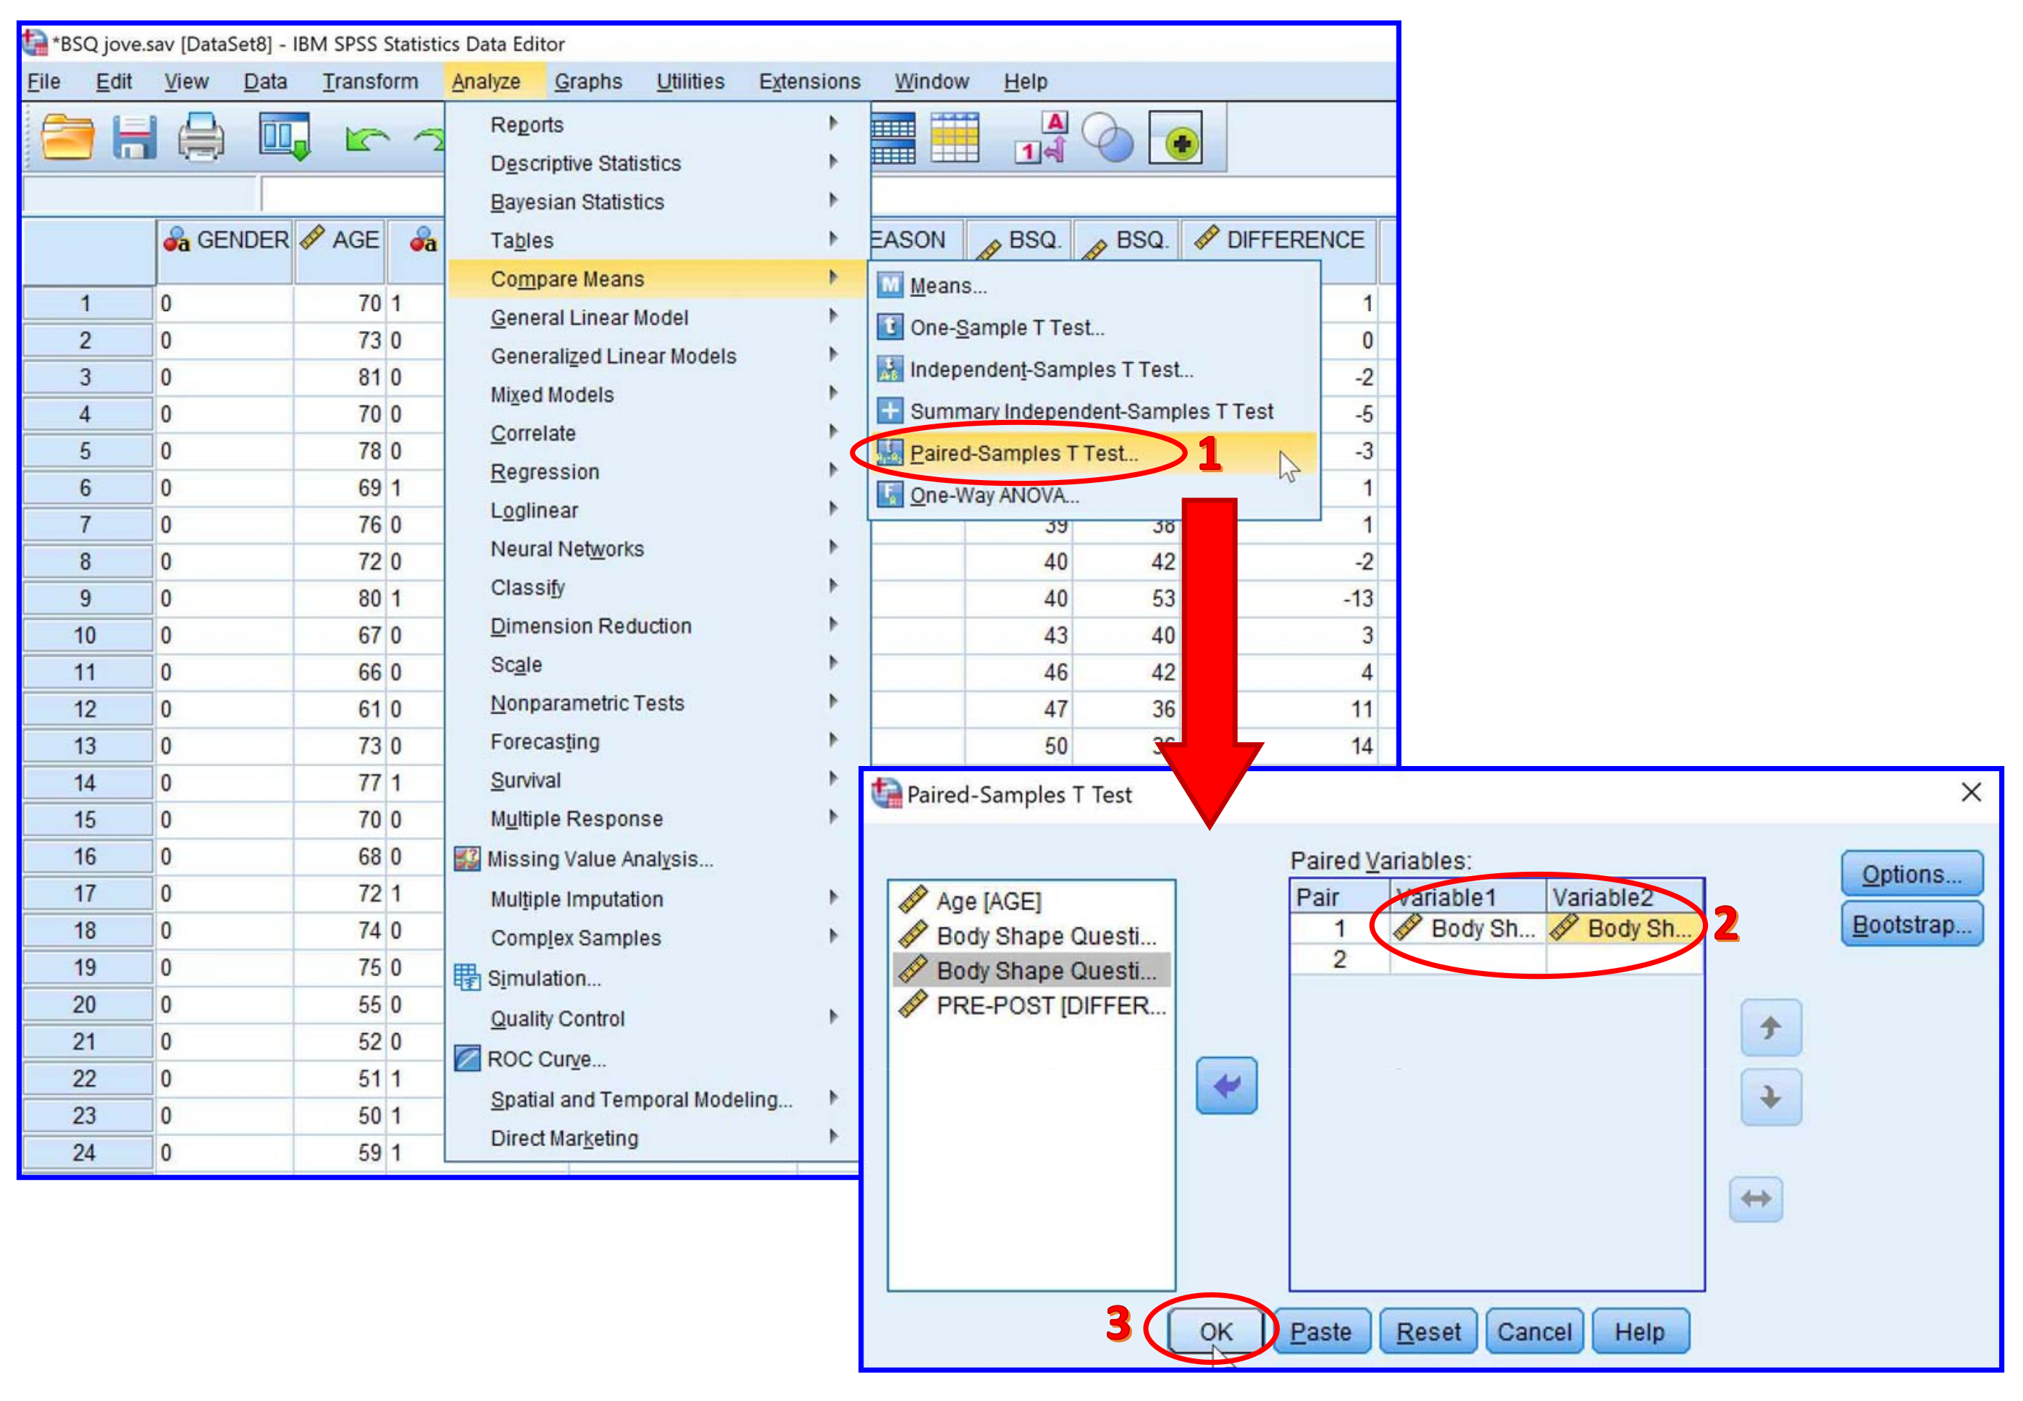
Task: Click the Print toolbar icon
Action: pos(201,138)
